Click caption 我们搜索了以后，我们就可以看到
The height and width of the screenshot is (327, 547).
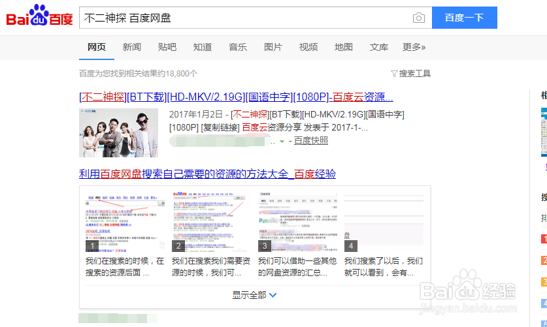(384, 267)
